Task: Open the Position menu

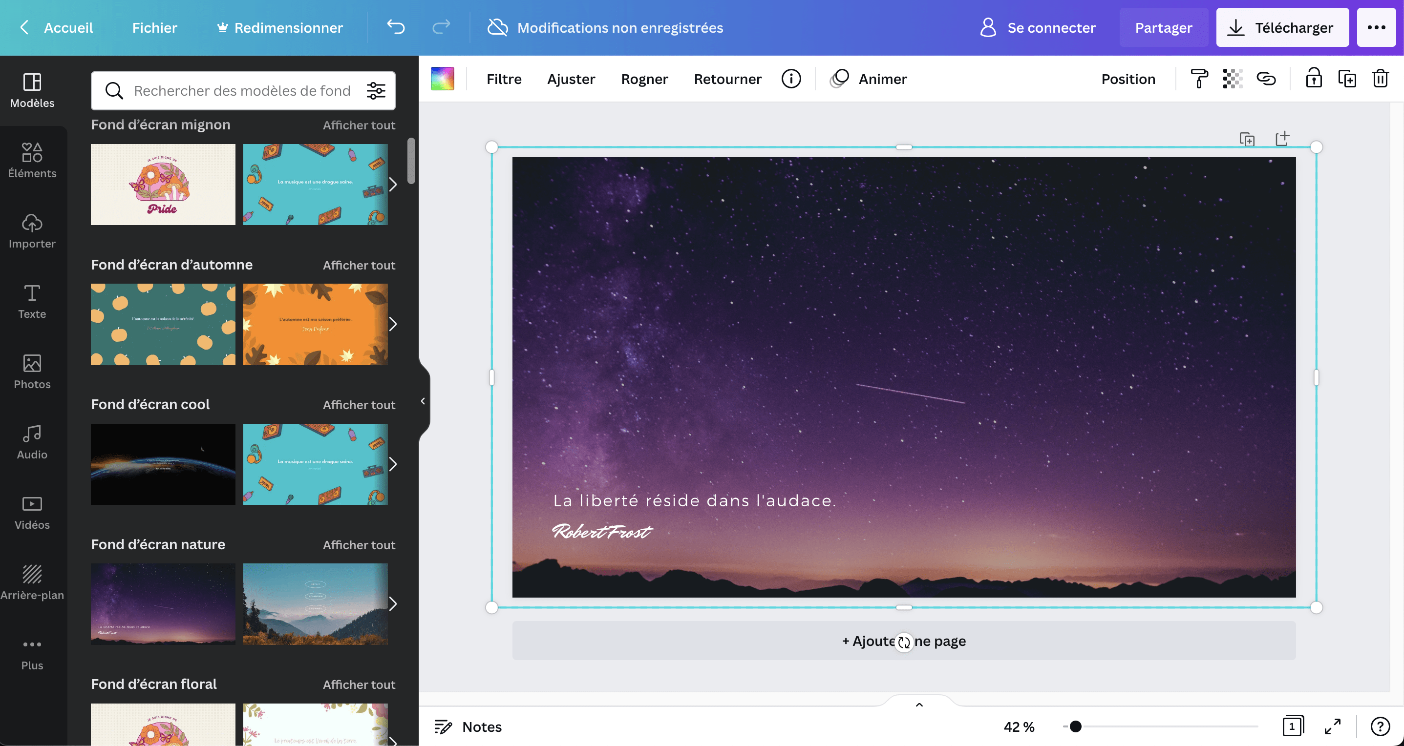Action: coord(1128,79)
